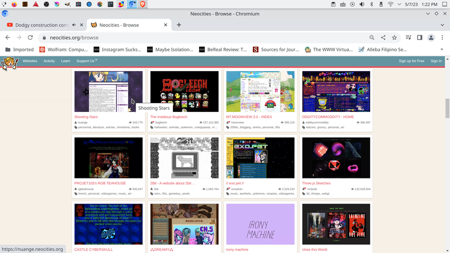Click Sign up for Free
This screenshot has width=450, height=253.
[411, 61]
